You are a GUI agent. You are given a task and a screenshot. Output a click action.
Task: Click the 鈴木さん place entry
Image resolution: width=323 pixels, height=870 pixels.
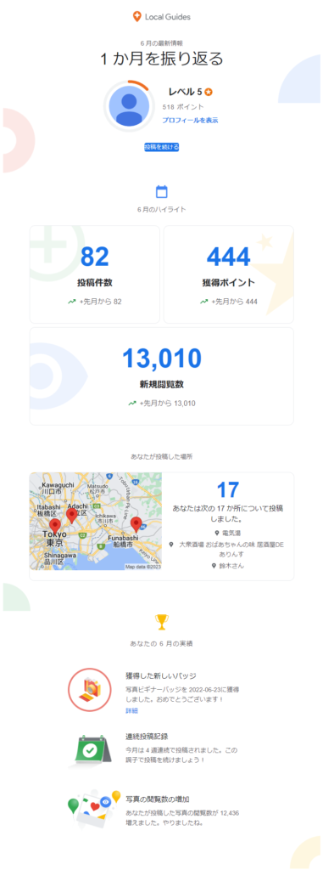tap(227, 566)
